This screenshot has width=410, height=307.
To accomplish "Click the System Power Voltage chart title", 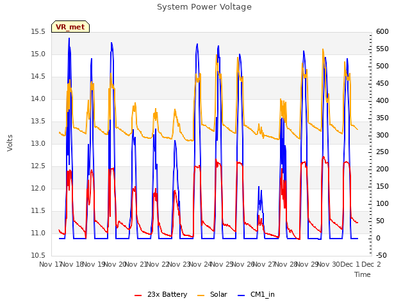I will point(204,7).
